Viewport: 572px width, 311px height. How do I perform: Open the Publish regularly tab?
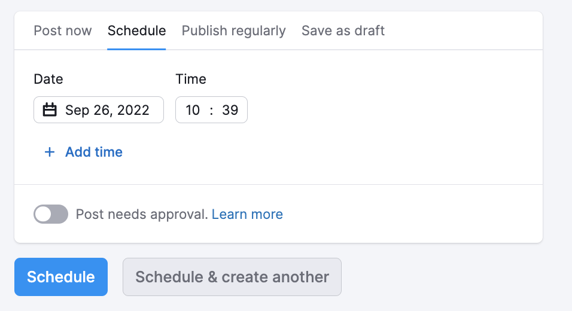coord(233,31)
